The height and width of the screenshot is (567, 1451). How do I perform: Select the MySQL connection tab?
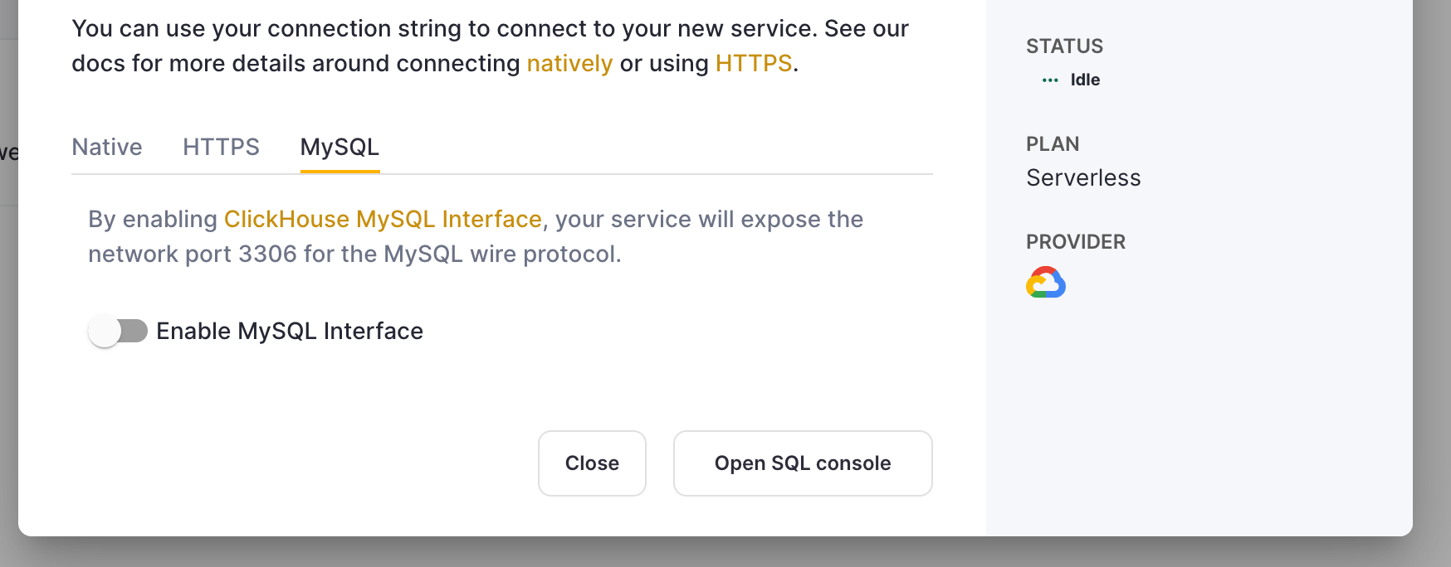tap(340, 147)
